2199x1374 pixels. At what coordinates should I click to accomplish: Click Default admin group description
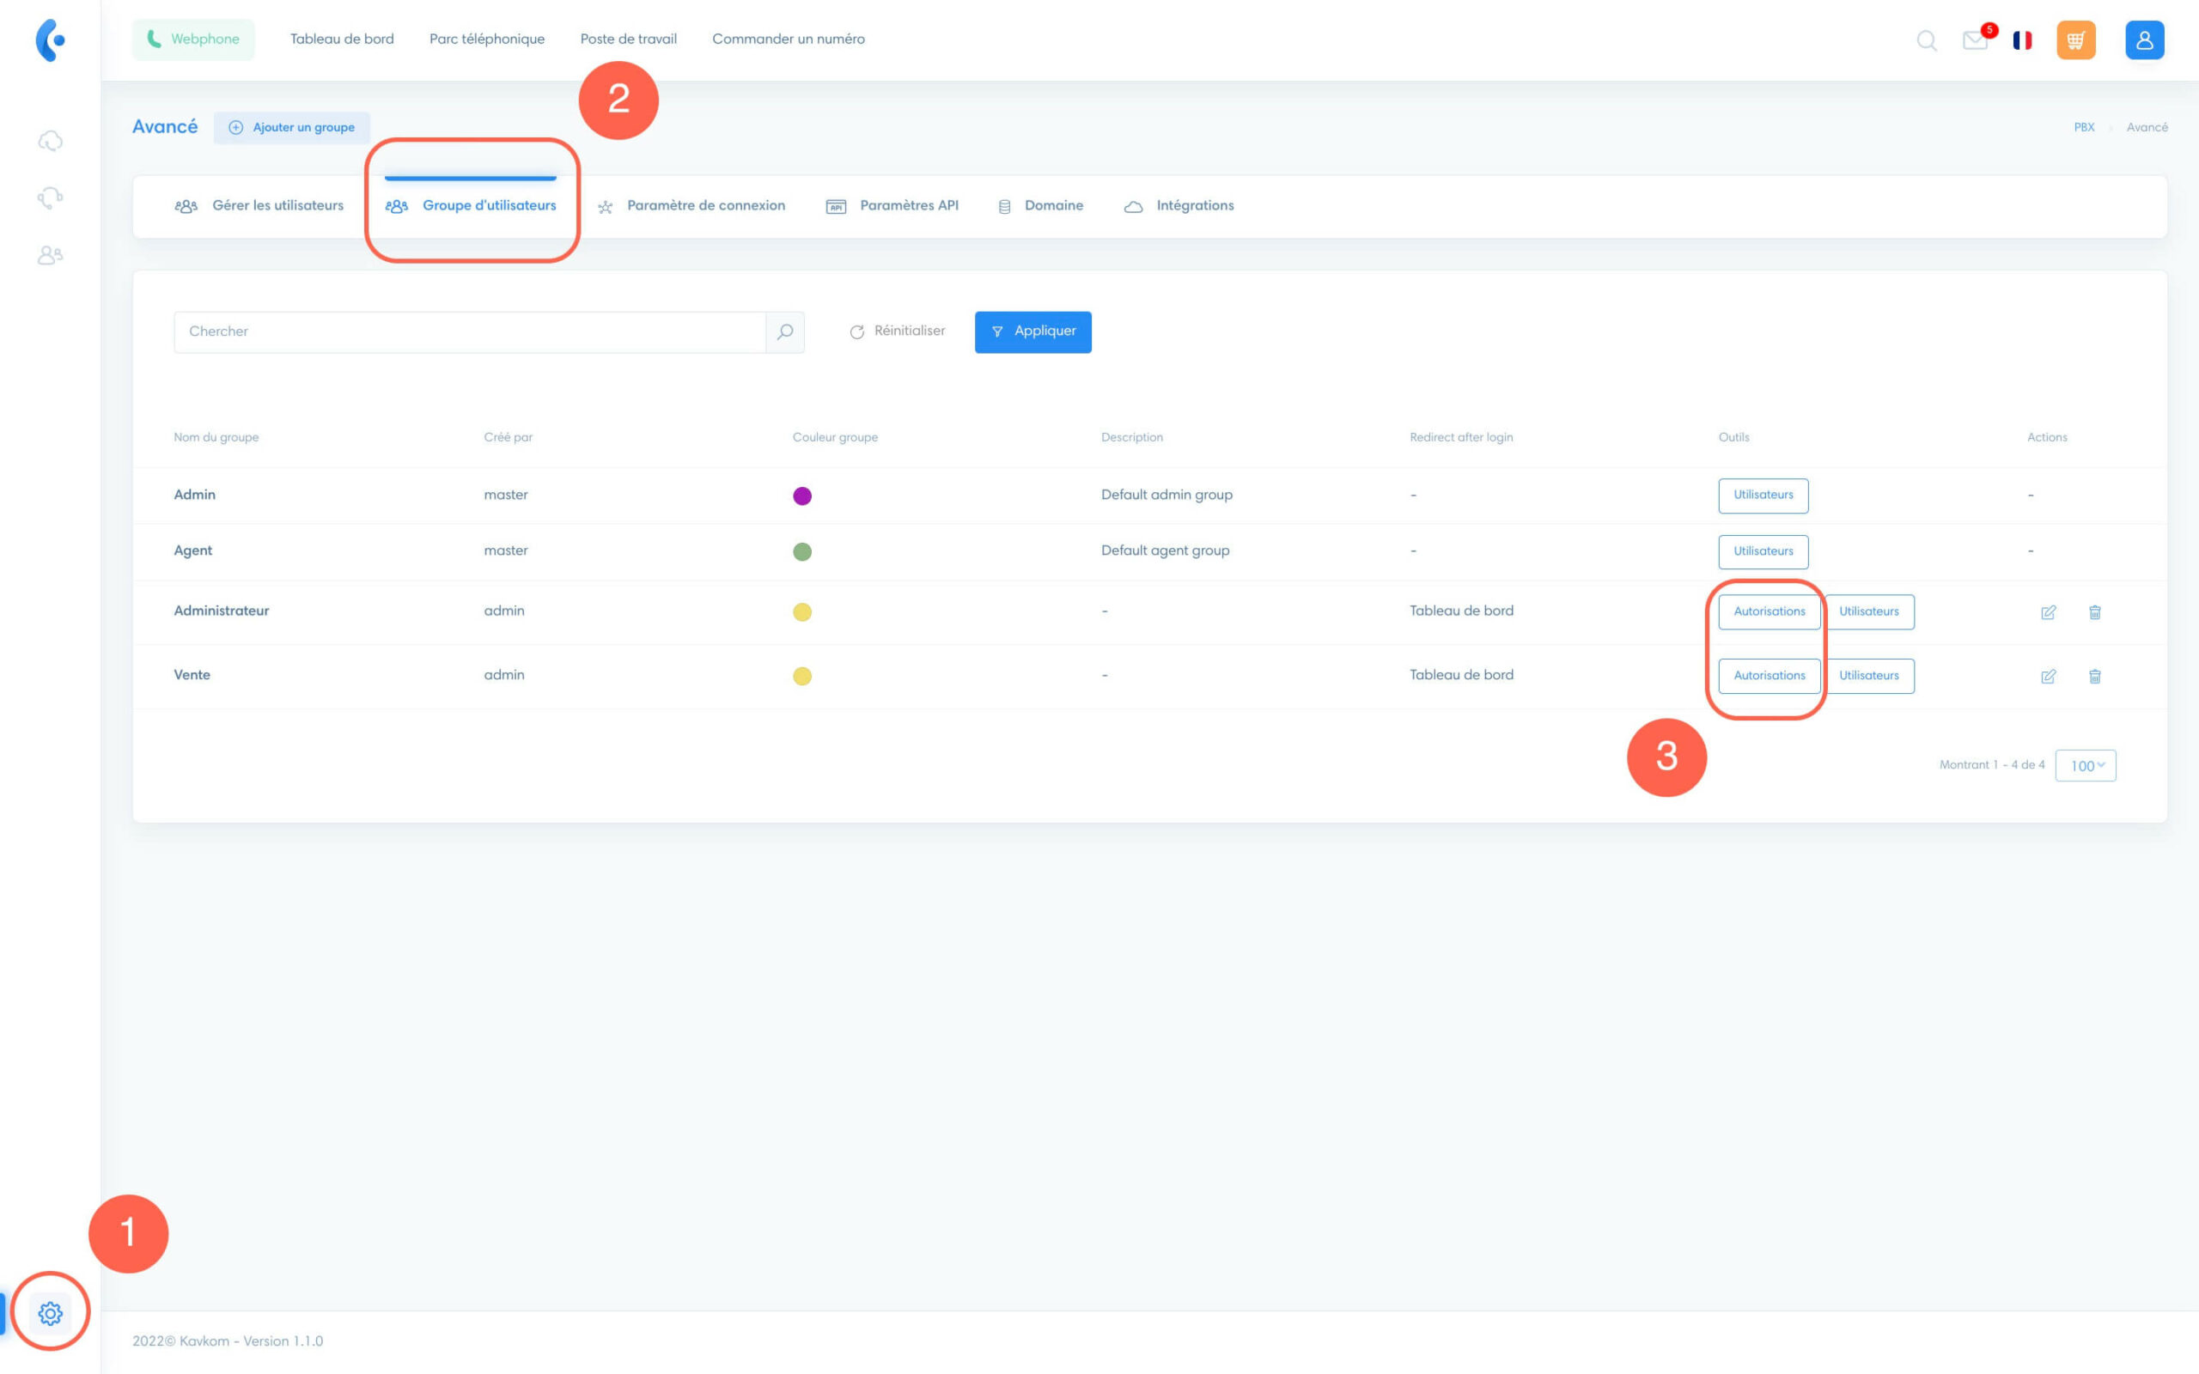pyautogui.click(x=1167, y=495)
